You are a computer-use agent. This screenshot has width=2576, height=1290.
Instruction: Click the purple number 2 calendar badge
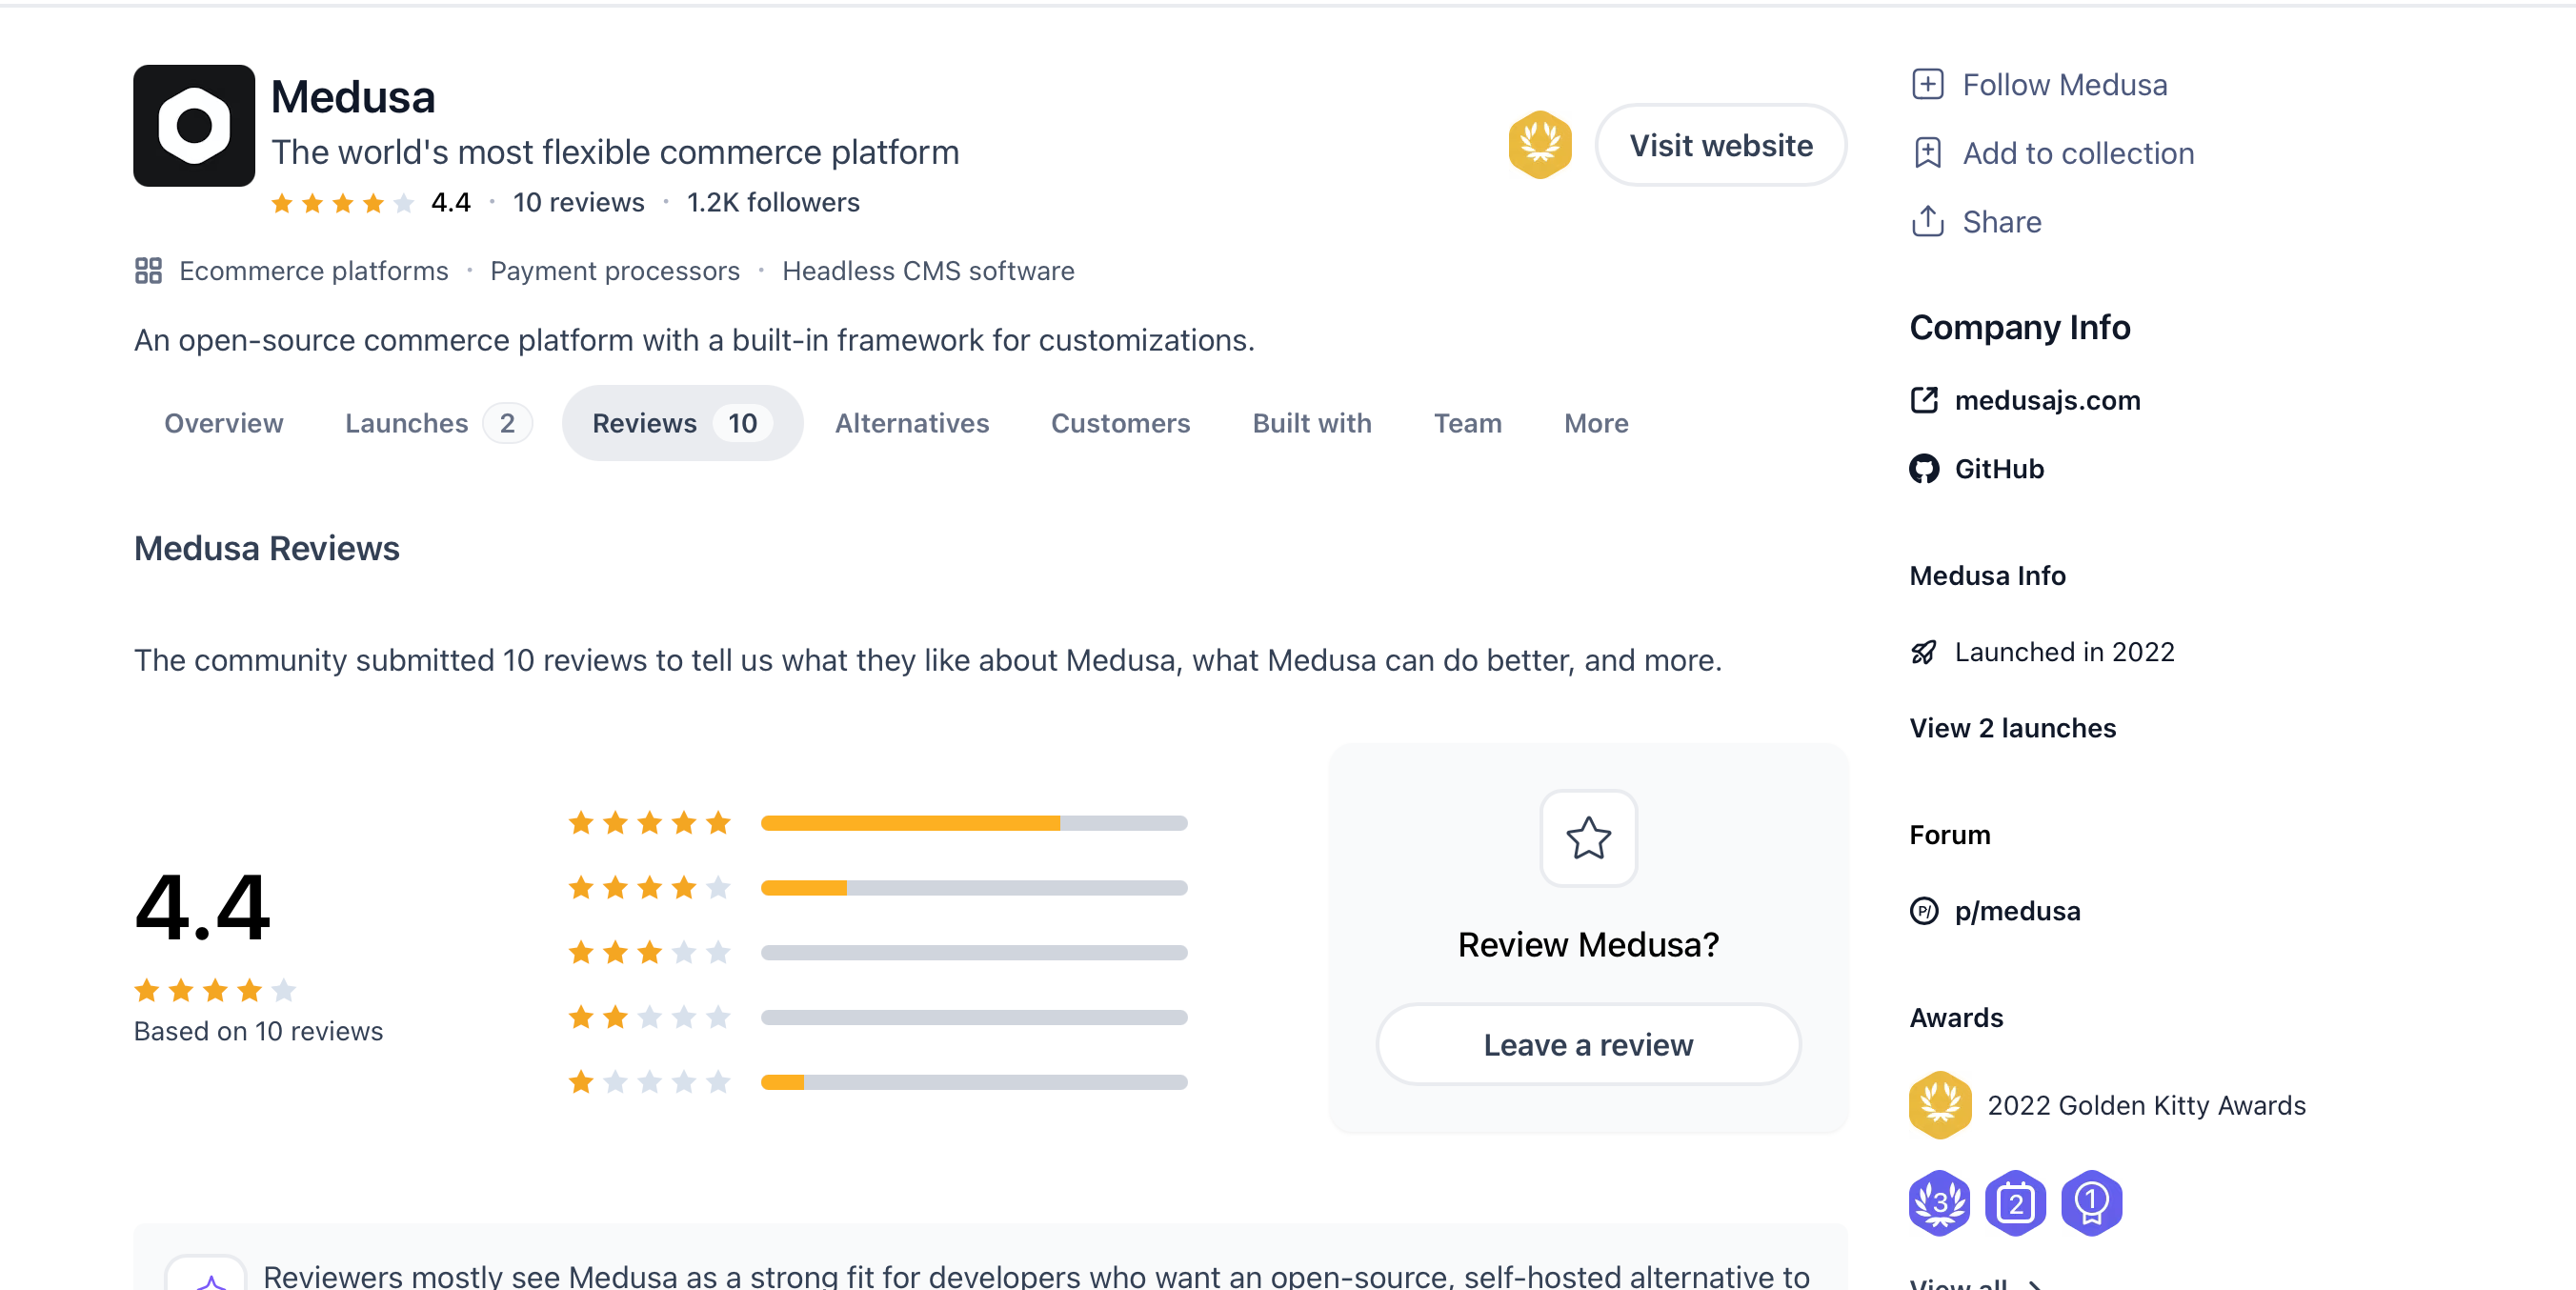click(2015, 1203)
